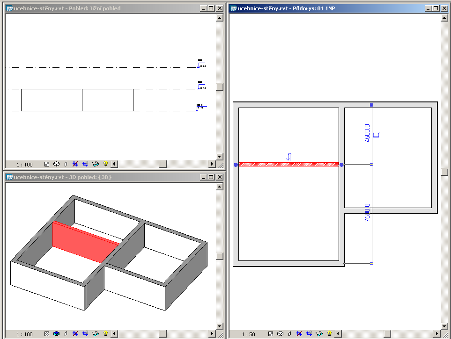The image size is (451, 339).
Task: Toggle Crop View icon in Půdorys 01 1NP
Action: pos(299,334)
